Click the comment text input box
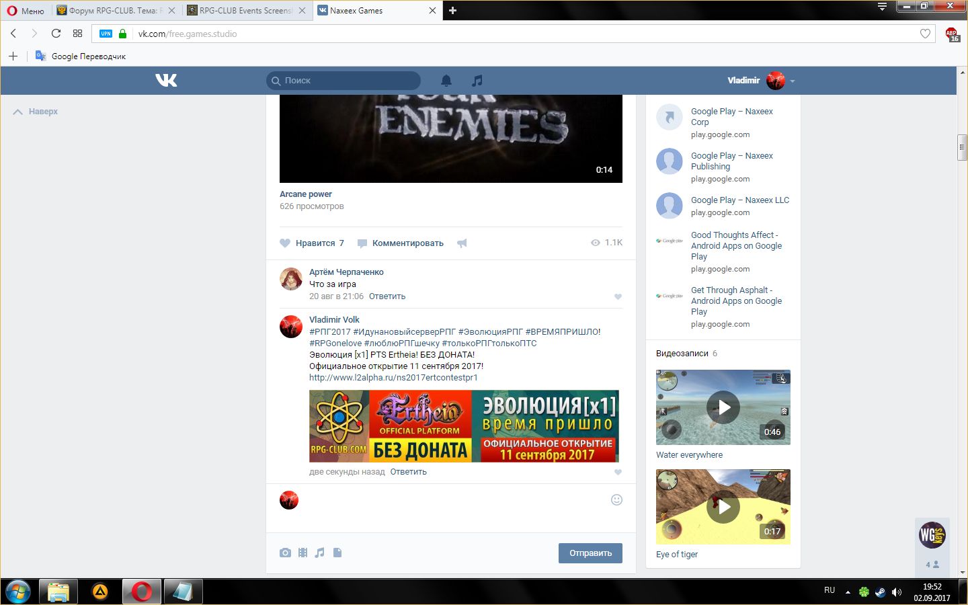Viewport: 968px width, 605px height. (x=455, y=500)
